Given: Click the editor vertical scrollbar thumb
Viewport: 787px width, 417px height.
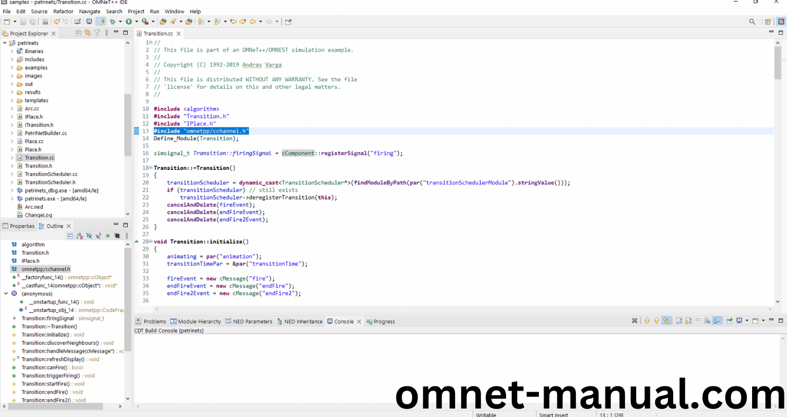Looking at the screenshot, I should 777,62.
